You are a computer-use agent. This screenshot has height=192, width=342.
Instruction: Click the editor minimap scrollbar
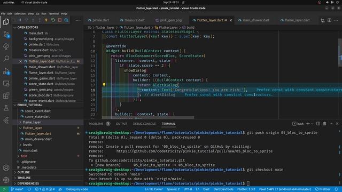point(340,52)
